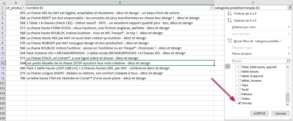Click the 'La chaise haute FORM STOOL' cell
The width and height of the screenshot is (293, 121).
120,28
